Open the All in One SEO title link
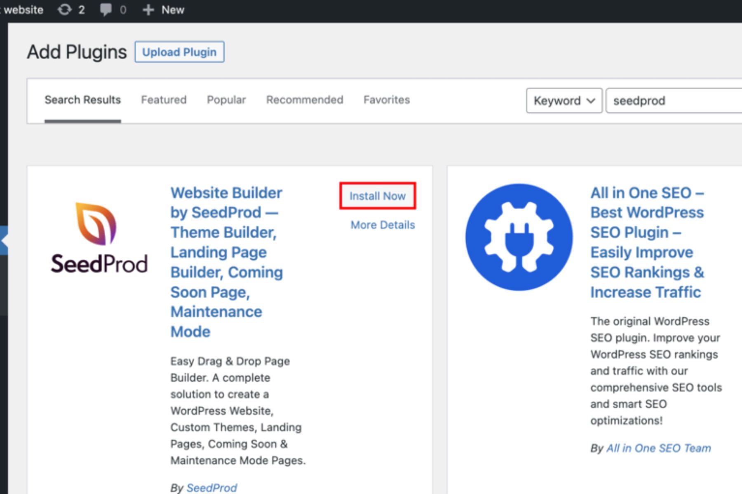Screen dimensions: 742x494 (x=647, y=242)
